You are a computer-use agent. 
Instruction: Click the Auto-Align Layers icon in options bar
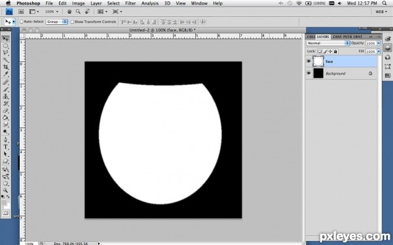(x=203, y=22)
